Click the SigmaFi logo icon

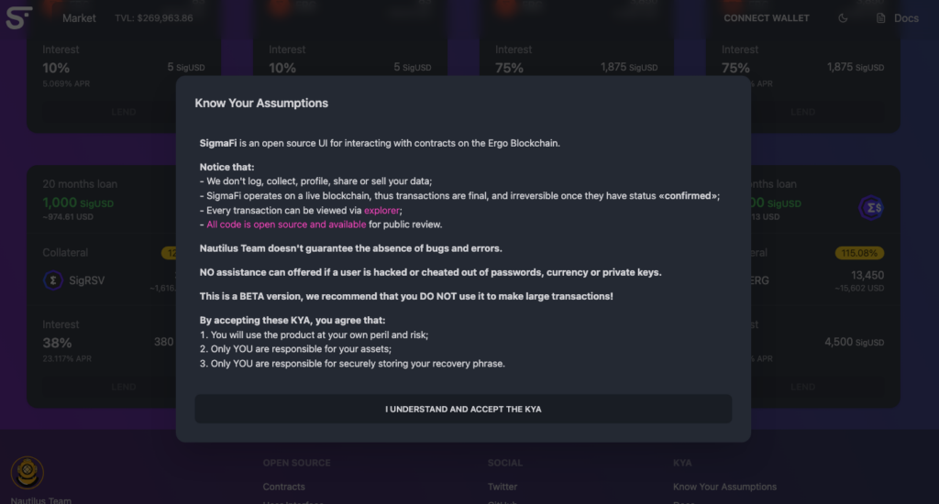[19, 17]
